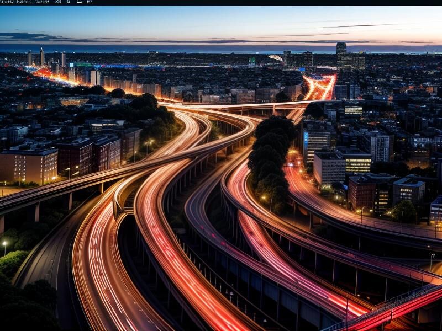Image resolution: width=442 pixels, height=331 pixels.
Task: Click the sunset sky above the horizon
Action: (221, 25)
